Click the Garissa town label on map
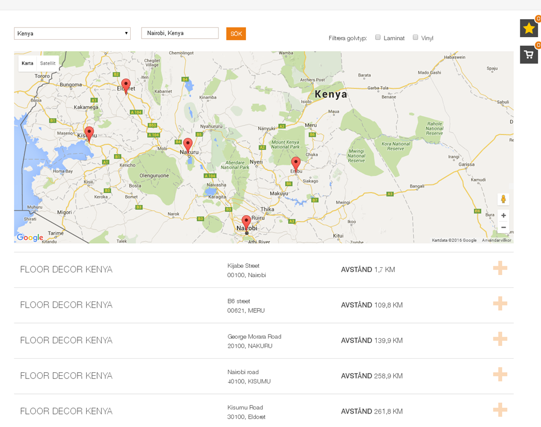 (x=467, y=164)
